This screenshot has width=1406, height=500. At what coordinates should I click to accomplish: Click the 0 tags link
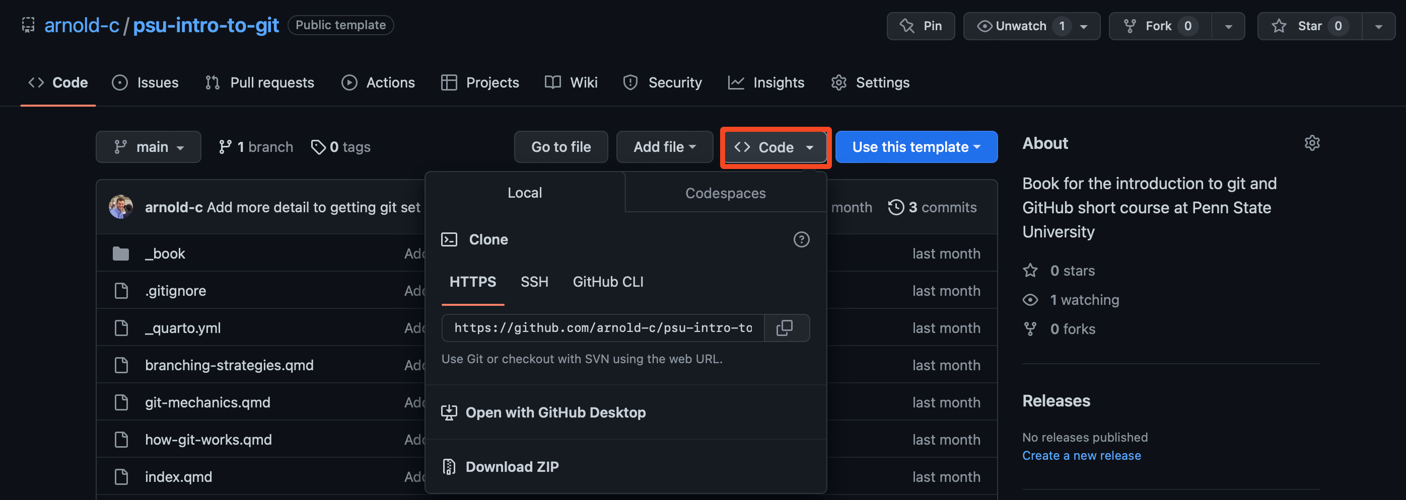(x=341, y=147)
